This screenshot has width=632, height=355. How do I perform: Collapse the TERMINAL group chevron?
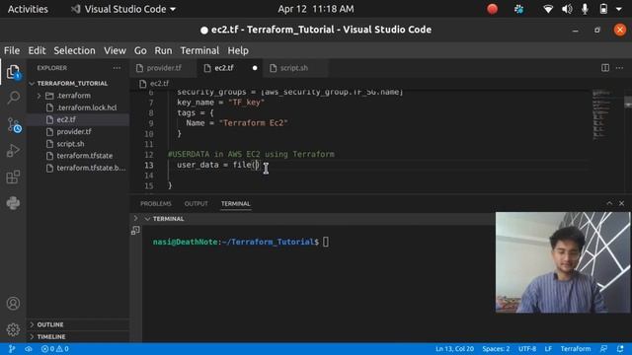coord(147,219)
